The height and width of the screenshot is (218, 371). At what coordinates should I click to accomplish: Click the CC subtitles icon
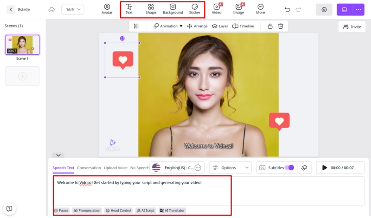[262, 167]
